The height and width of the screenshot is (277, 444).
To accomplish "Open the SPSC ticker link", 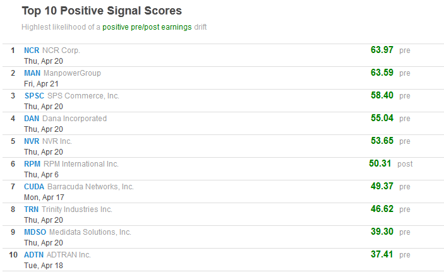I will tap(34, 96).
